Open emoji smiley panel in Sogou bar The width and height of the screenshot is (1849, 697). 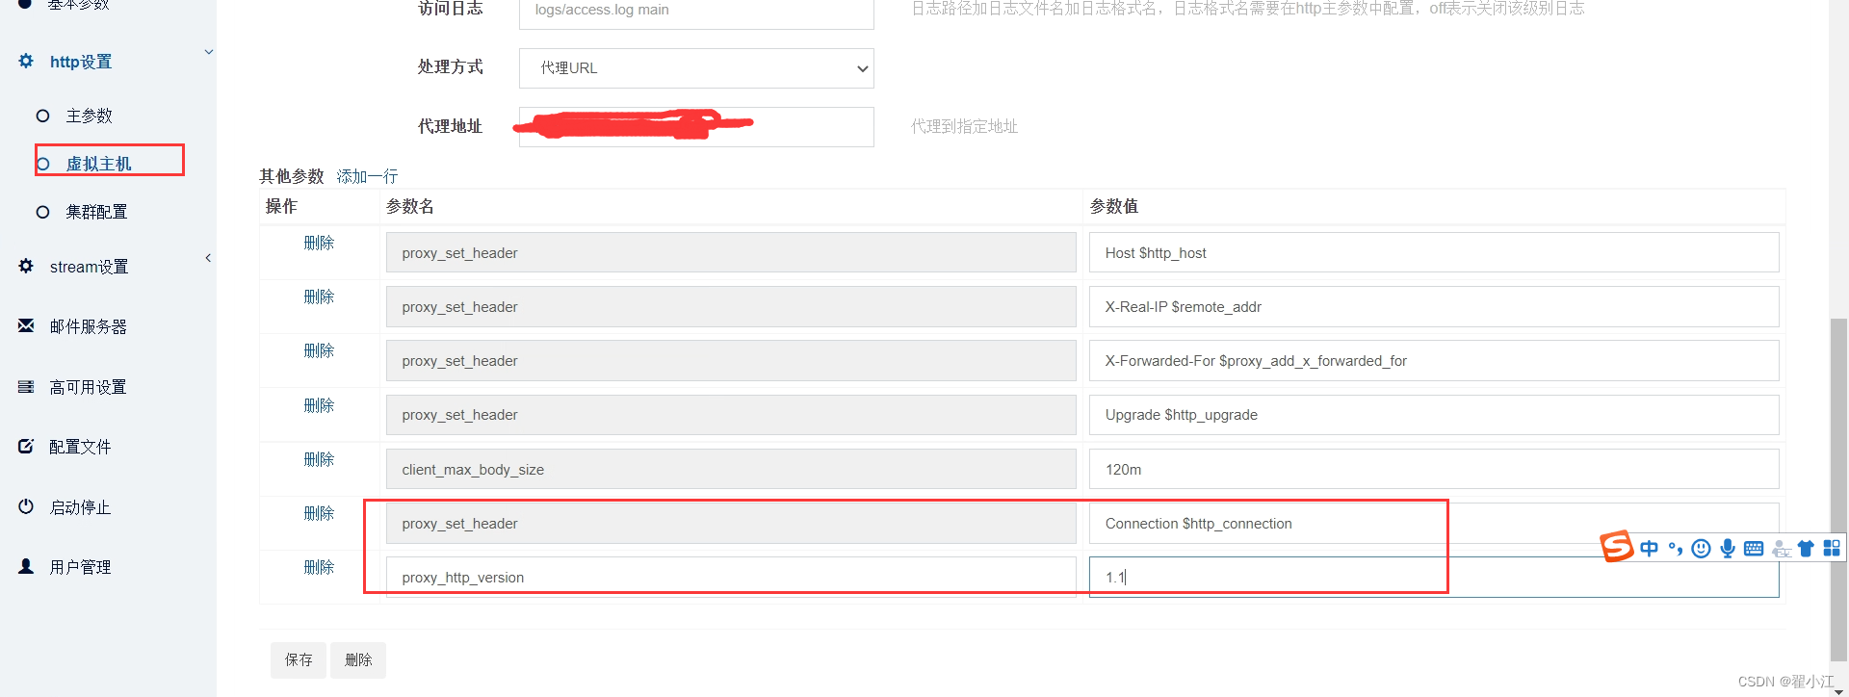click(1702, 549)
